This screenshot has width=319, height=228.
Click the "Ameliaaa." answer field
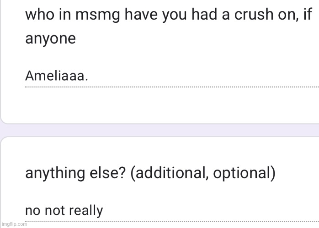point(57,76)
